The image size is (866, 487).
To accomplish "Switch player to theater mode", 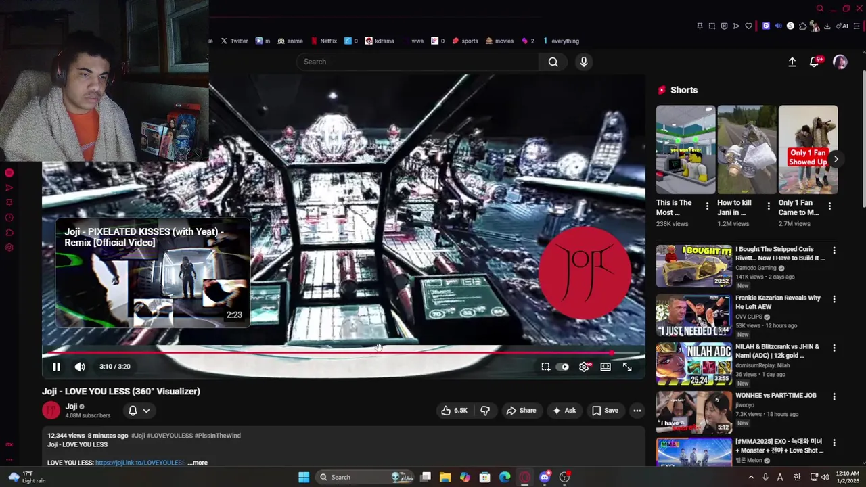I will 606,367.
